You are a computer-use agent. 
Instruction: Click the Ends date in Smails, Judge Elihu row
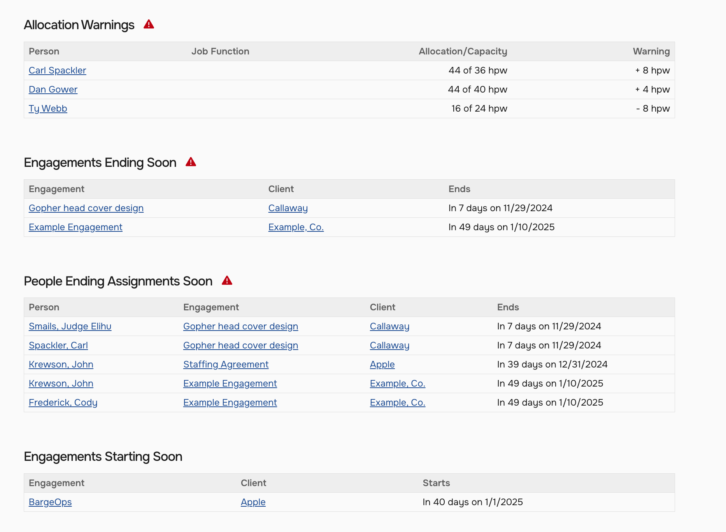pyautogui.click(x=549, y=326)
